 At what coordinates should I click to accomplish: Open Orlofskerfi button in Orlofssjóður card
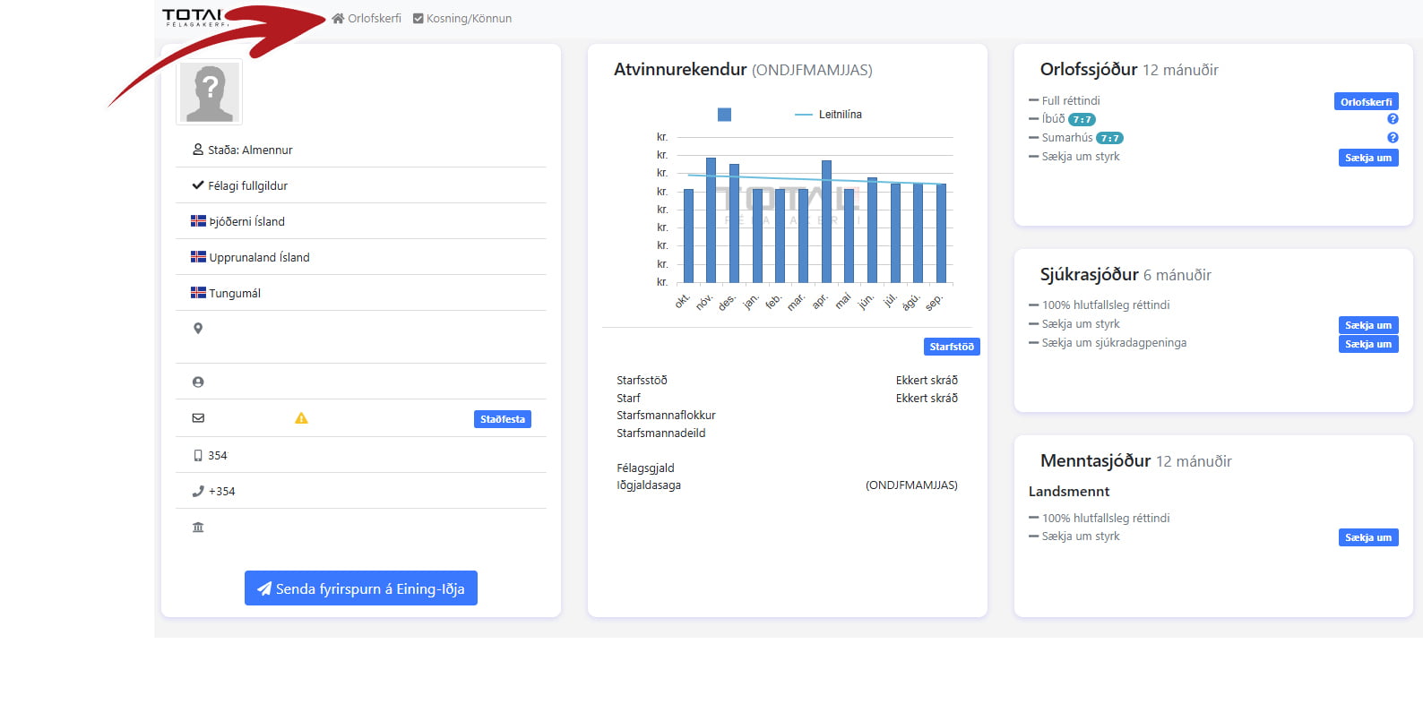click(1366, 102)
